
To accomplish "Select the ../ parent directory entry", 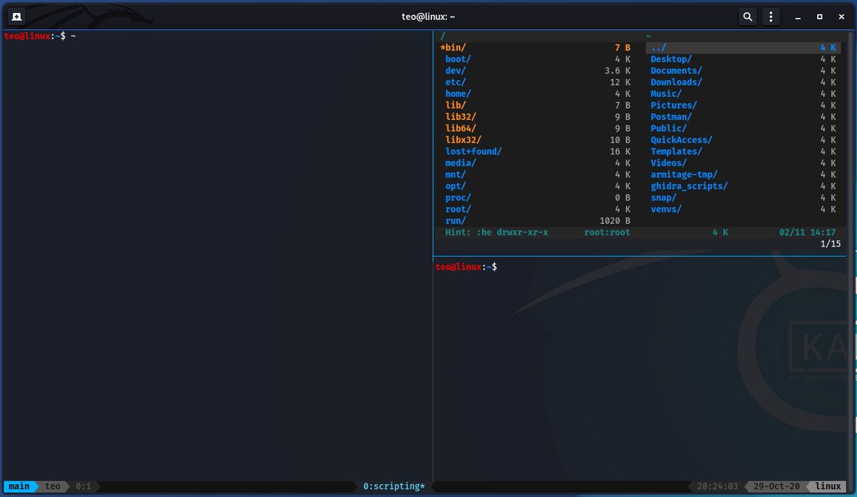I will coord(743,48).
